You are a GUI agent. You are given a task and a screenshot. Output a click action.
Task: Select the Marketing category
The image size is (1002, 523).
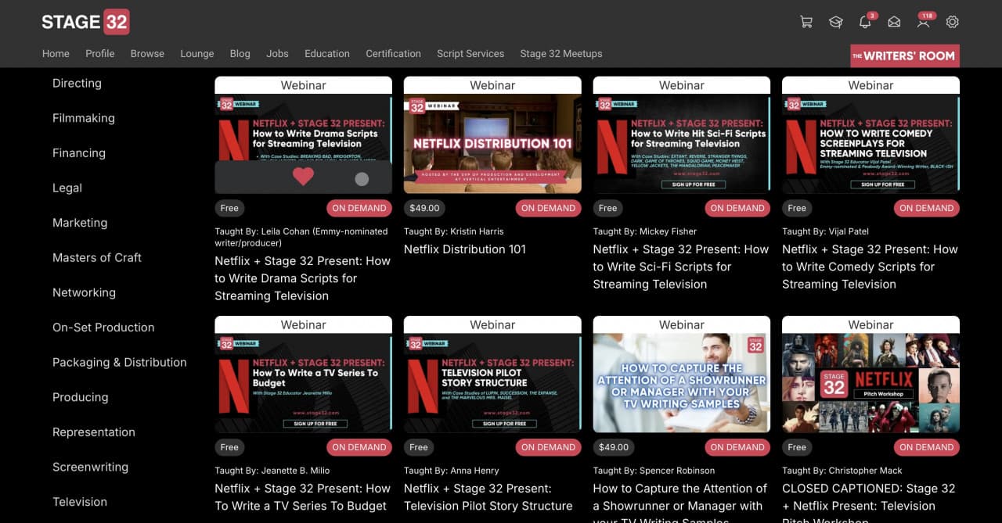pos(80,223)
